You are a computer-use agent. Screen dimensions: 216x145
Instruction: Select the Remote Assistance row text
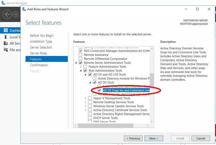[x=96, y=55]
